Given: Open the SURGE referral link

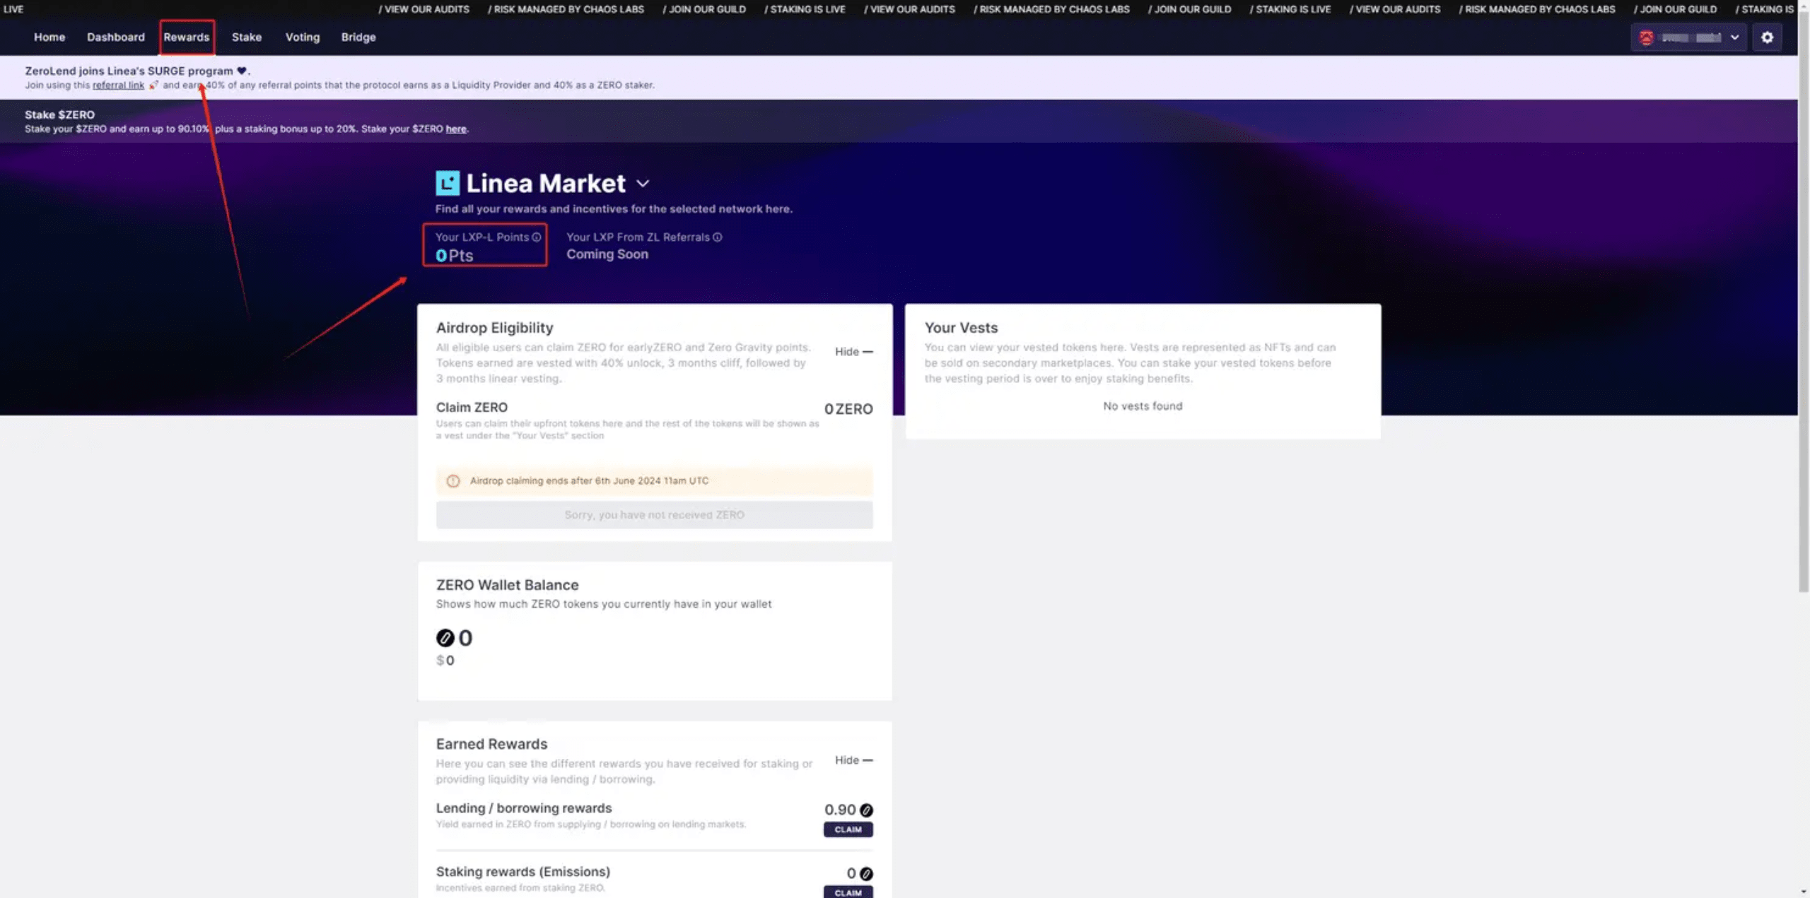Looking at the screenshot, I should (118, 85).
